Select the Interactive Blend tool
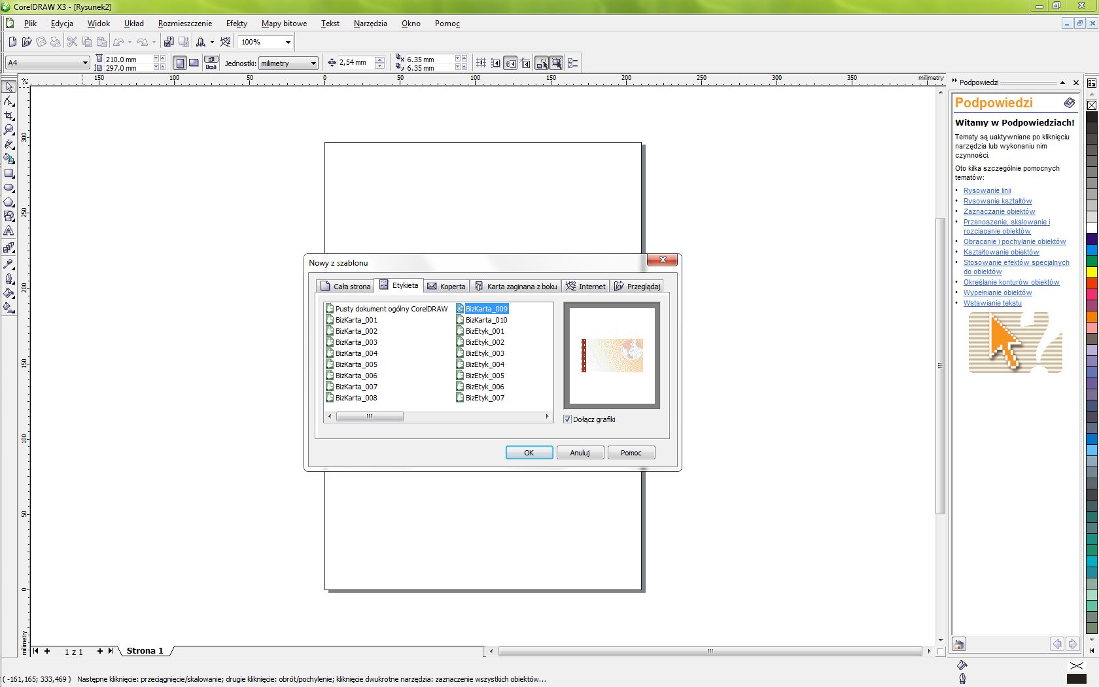The image size is (1099, 687). pyautogui.click(x=9, y=248)
